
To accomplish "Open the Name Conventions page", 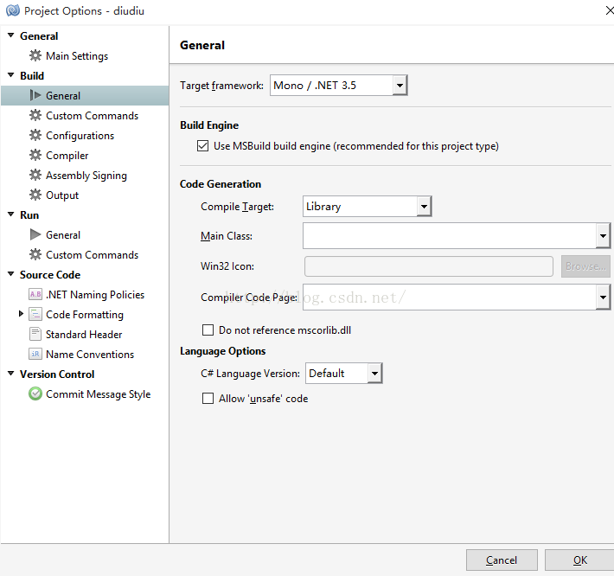I will (90, 355).
